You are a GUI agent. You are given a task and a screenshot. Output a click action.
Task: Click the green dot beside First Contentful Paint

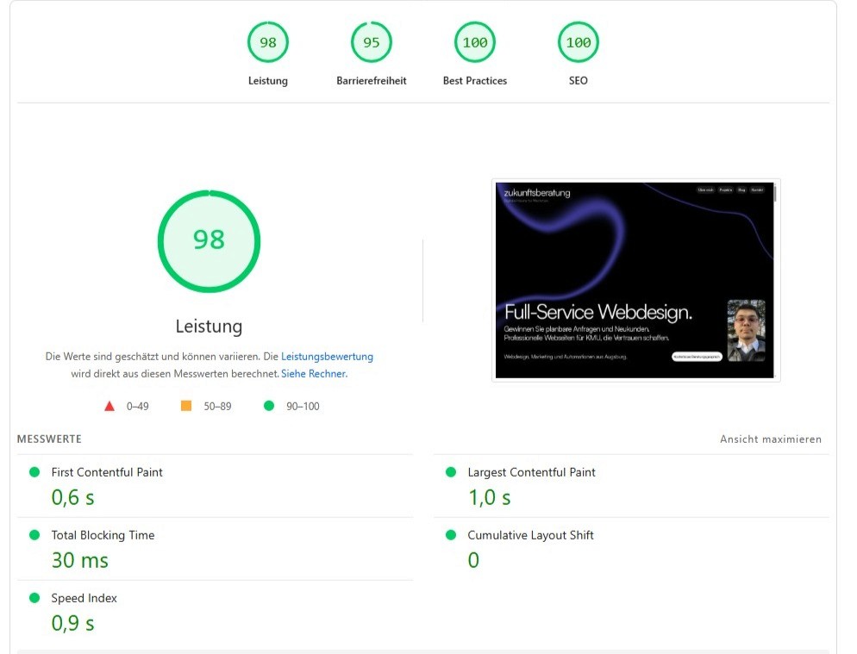[34, 472]
